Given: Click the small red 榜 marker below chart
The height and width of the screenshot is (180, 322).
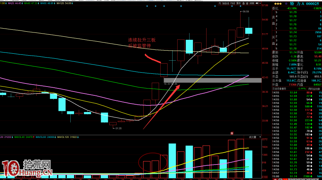Looking at the screenshot, I should [232, 133].
